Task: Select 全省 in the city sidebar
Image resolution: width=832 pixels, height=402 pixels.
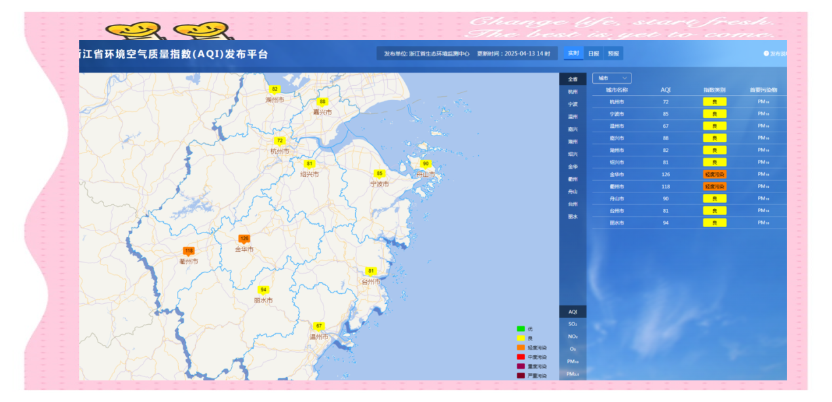Action: (x=573, y=79)
